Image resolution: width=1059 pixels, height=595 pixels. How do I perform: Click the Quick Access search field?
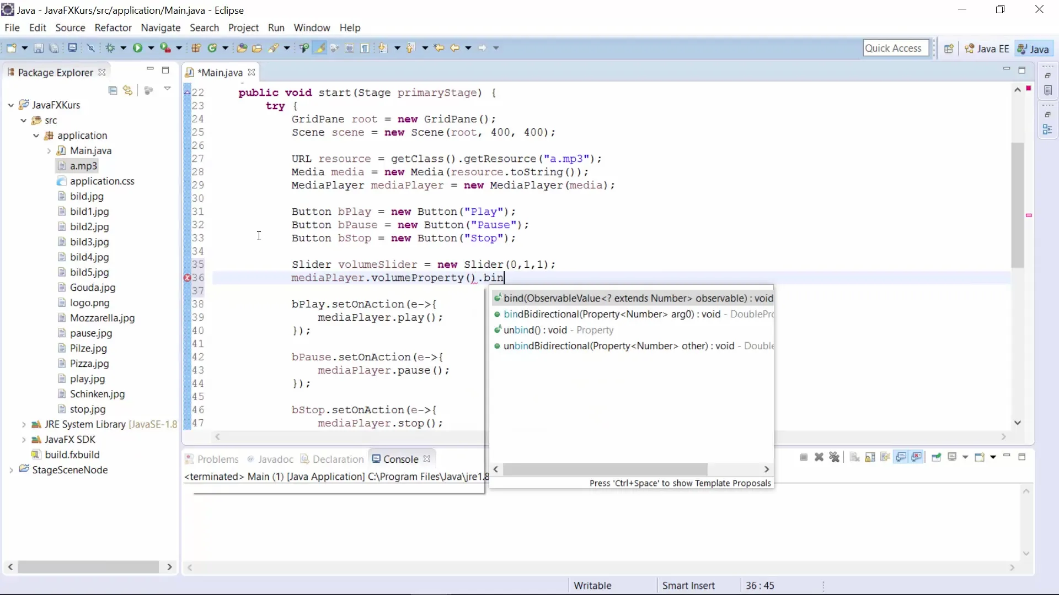pyautogui.click(x=896, y=48)
